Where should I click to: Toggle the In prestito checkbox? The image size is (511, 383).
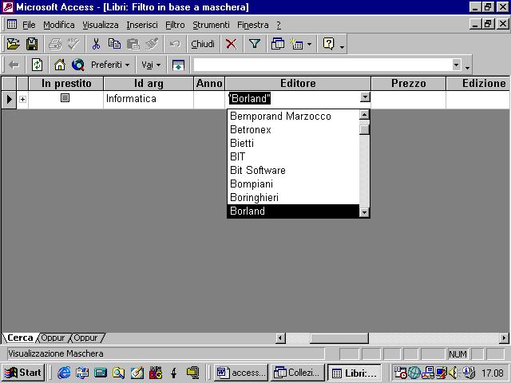65,97
